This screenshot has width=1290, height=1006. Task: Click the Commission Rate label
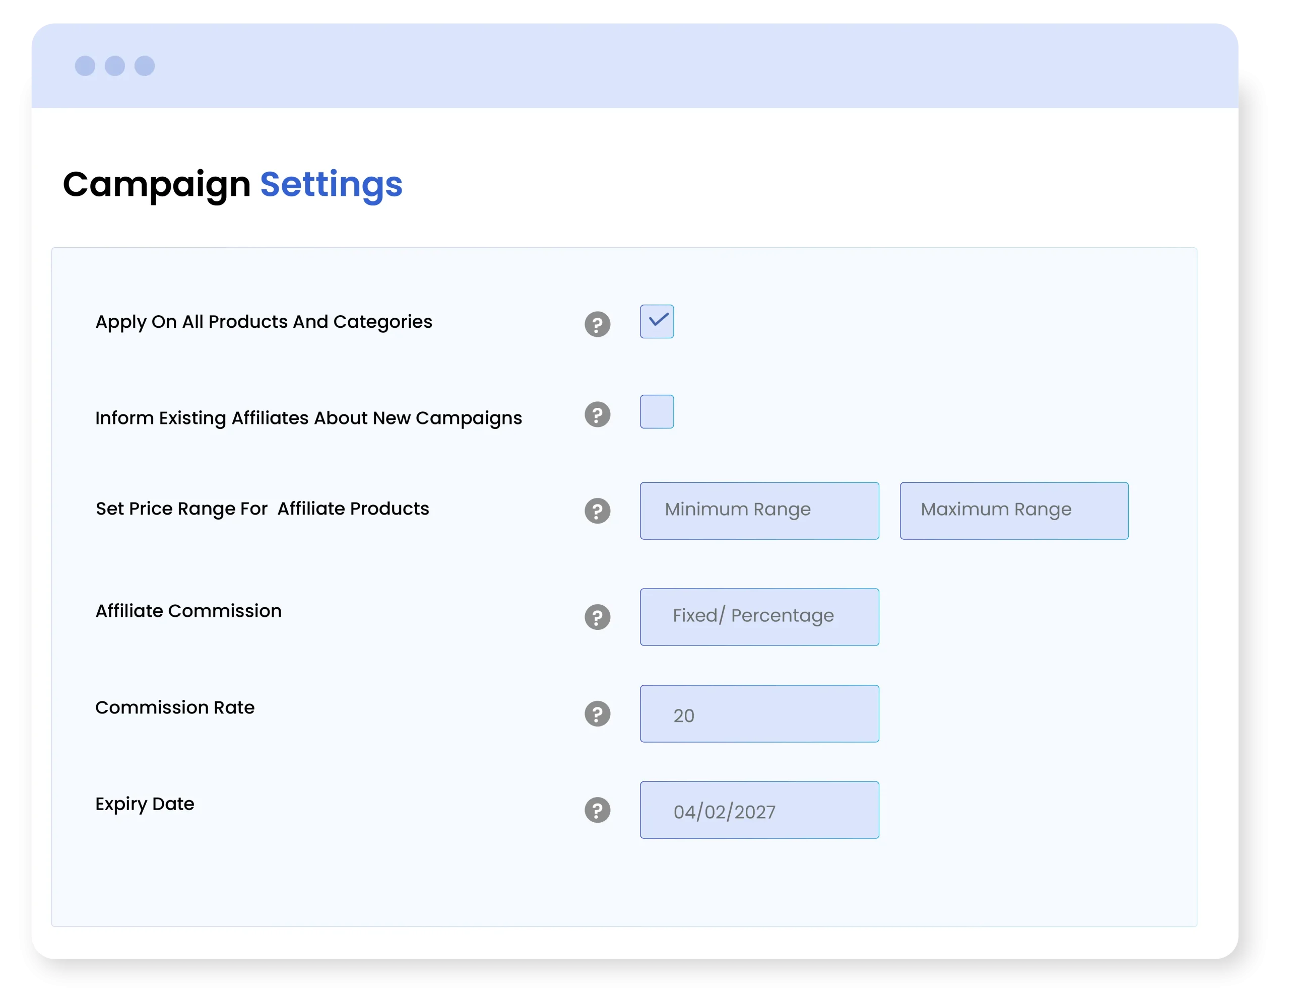[x=175, y=707]
